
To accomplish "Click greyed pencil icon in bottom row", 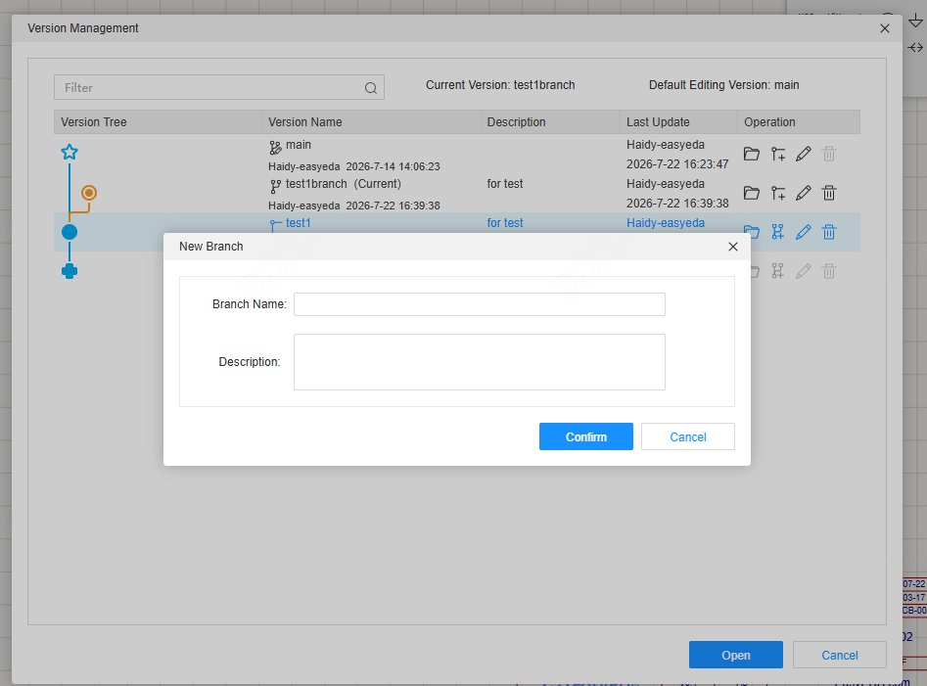I will point(804,271).
